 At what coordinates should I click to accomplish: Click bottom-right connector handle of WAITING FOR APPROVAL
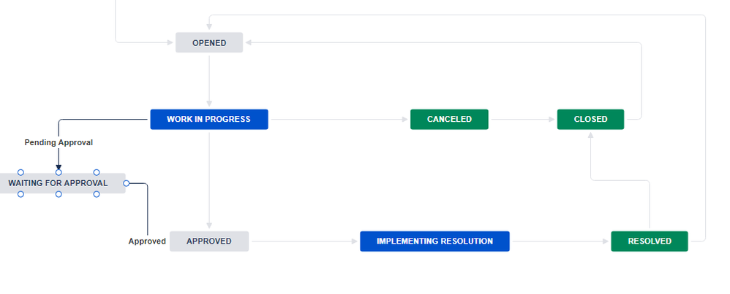[97, 194]
